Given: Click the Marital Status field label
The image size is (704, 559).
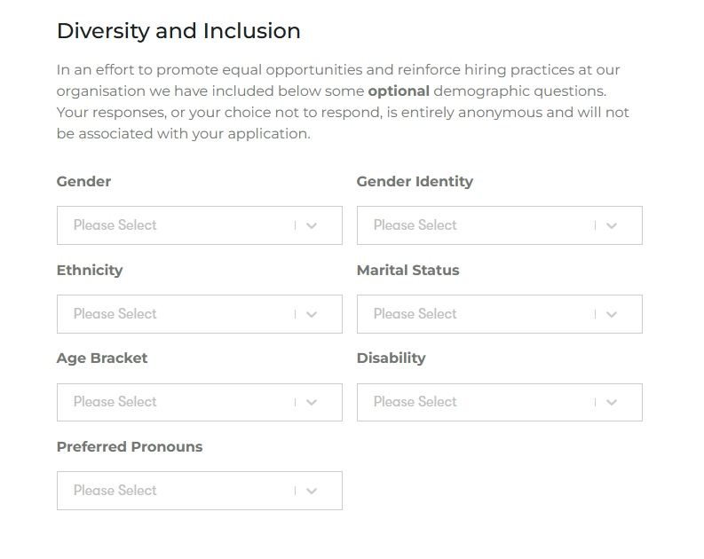Looking at the screenshot, I should (407, 270).
